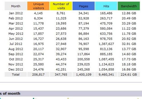Click visits value 19,595
Image resolution: width=142 pixels, height=99 pixels.
[61, 24]
